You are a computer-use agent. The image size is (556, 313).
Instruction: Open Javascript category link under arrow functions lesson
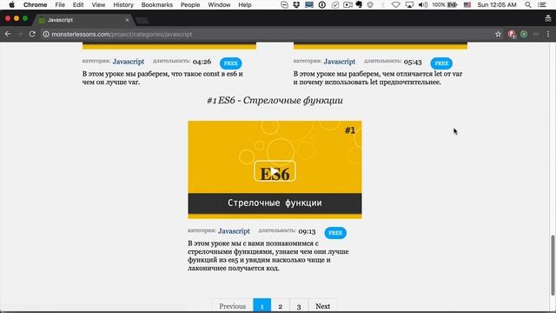coord(234,231)
